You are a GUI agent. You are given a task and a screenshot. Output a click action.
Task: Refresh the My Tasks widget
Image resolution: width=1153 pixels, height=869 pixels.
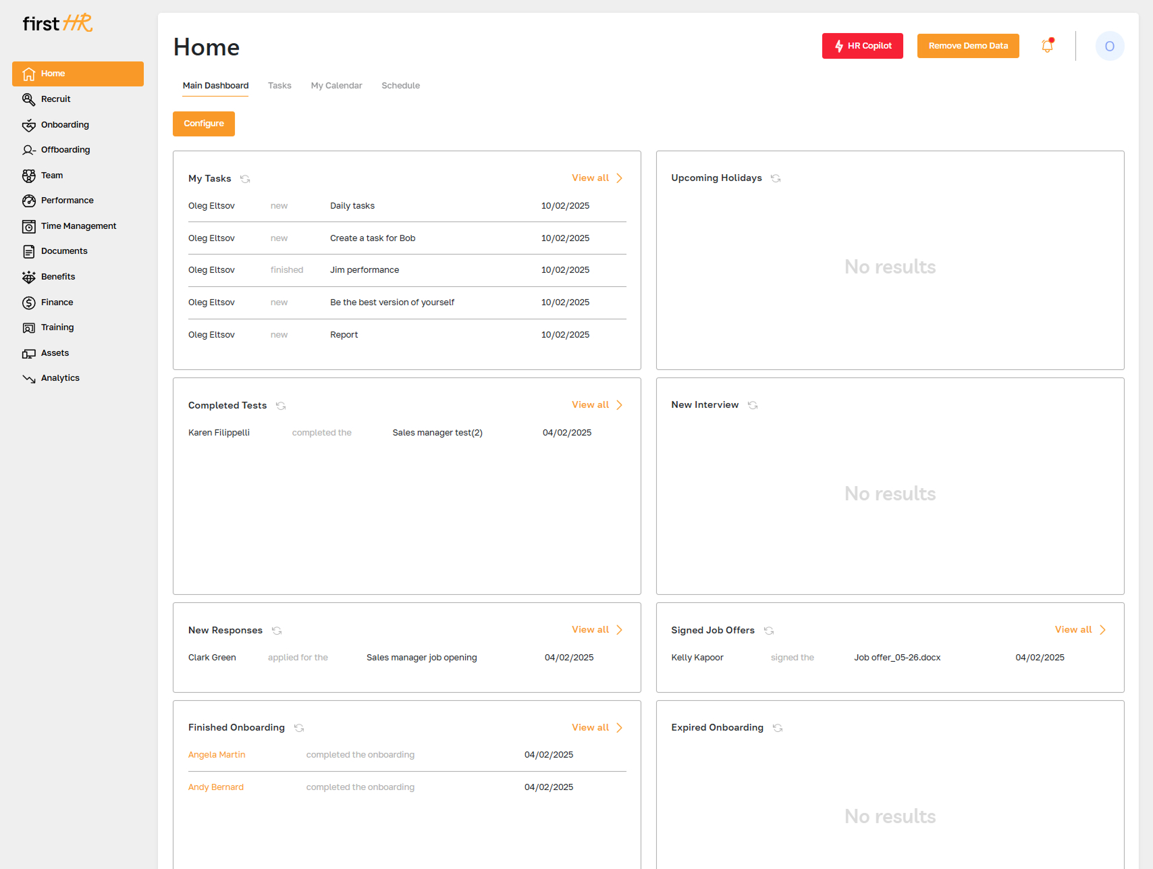point(245,179)
